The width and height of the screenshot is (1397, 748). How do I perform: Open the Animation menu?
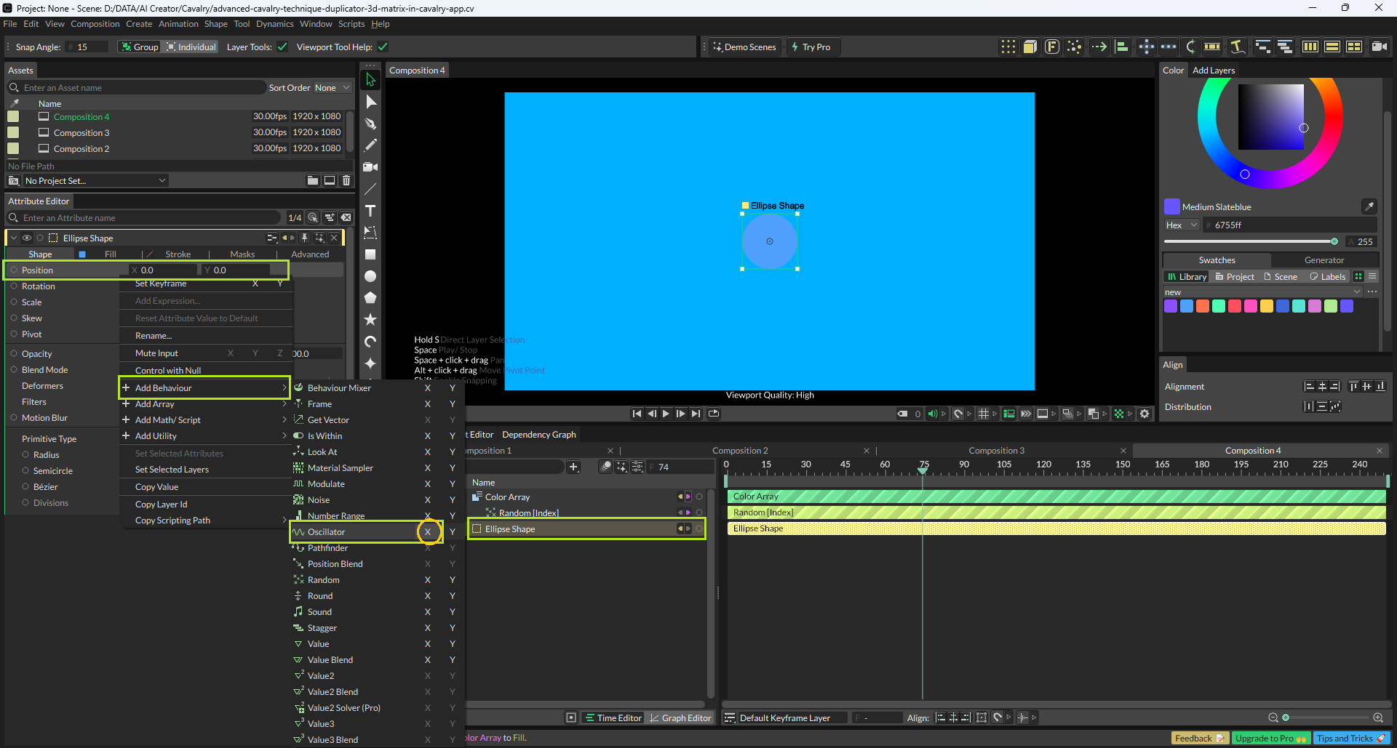tap(178, 24)
